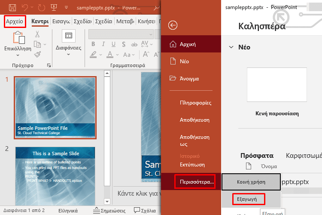322x215 pixels.
Task: Click the character spacing AV icon
Action: [x=145, y=44]
